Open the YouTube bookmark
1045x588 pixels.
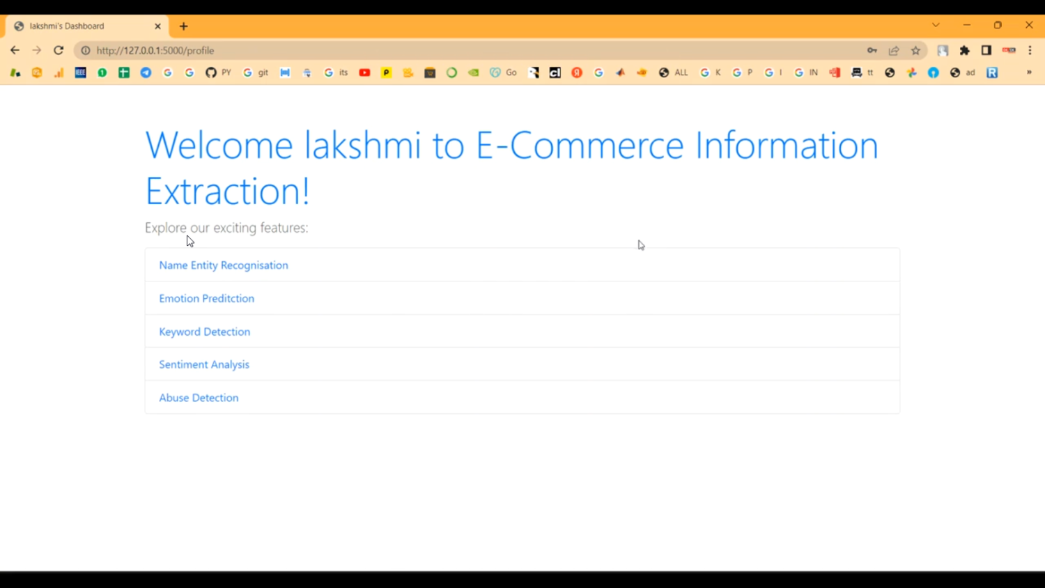click(364, 72)
